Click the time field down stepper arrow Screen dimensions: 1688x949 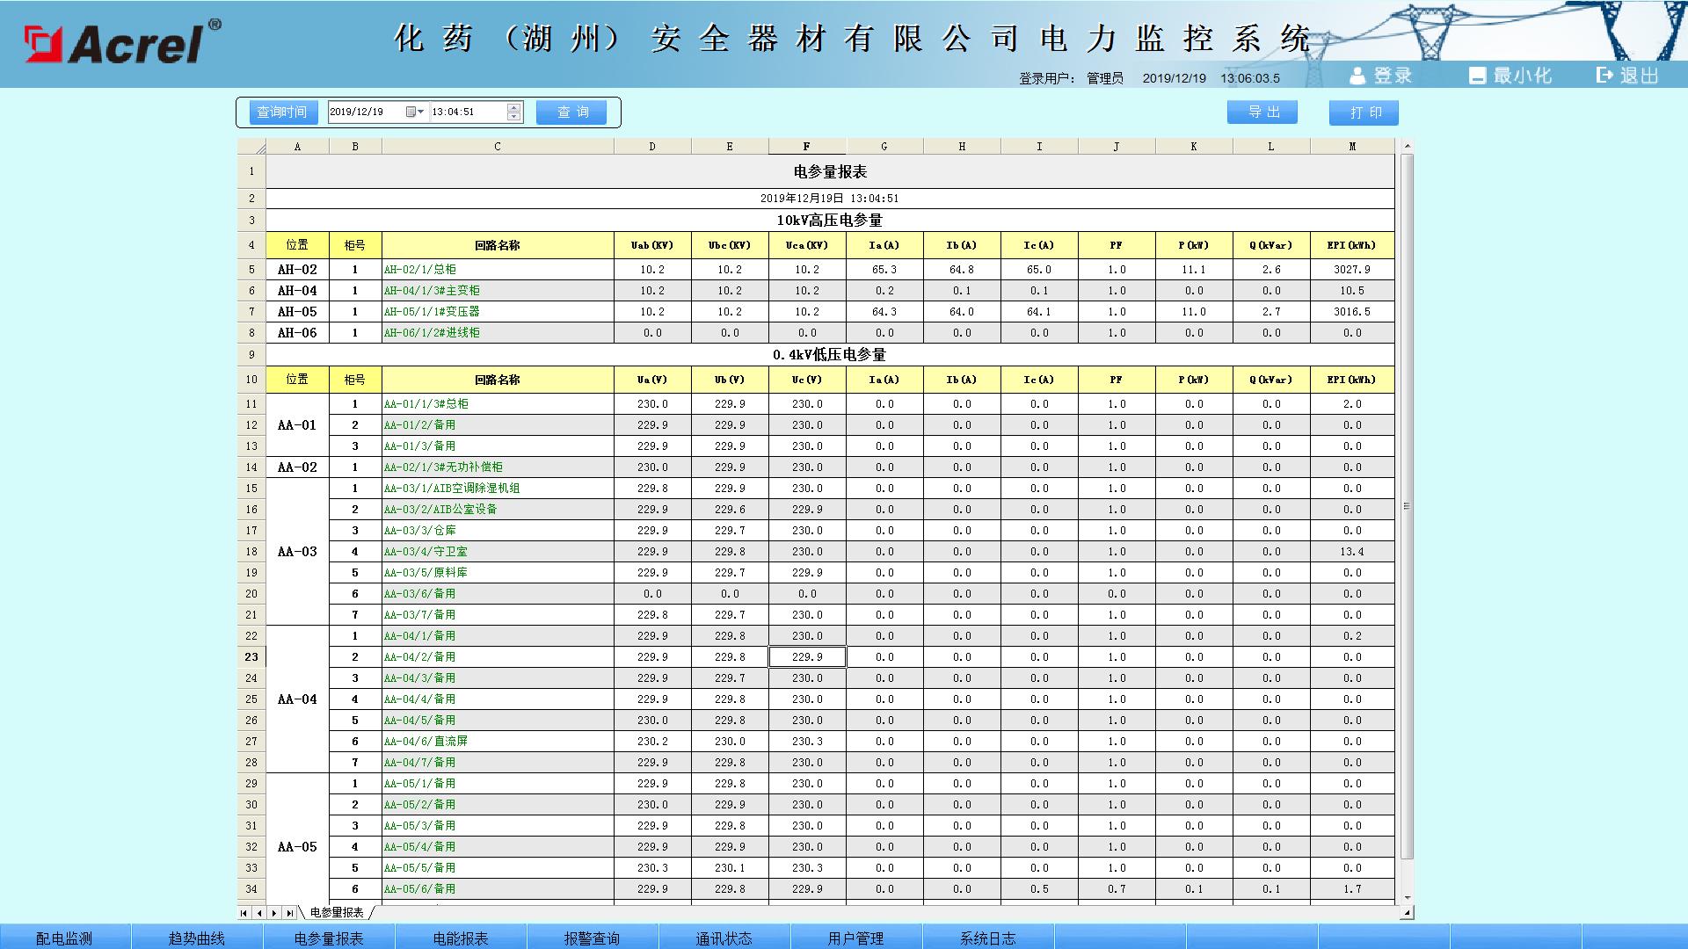(x=513, y=117)
